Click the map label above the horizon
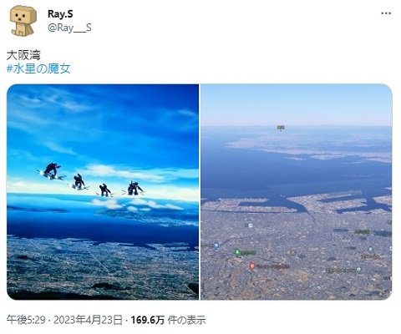 point(281,128)
